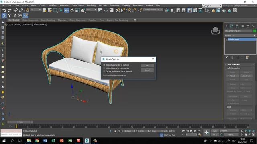Viewport: 257px width, 144px height.
Task: Select the Unlink Selection tool
Action: click(21, 10)
